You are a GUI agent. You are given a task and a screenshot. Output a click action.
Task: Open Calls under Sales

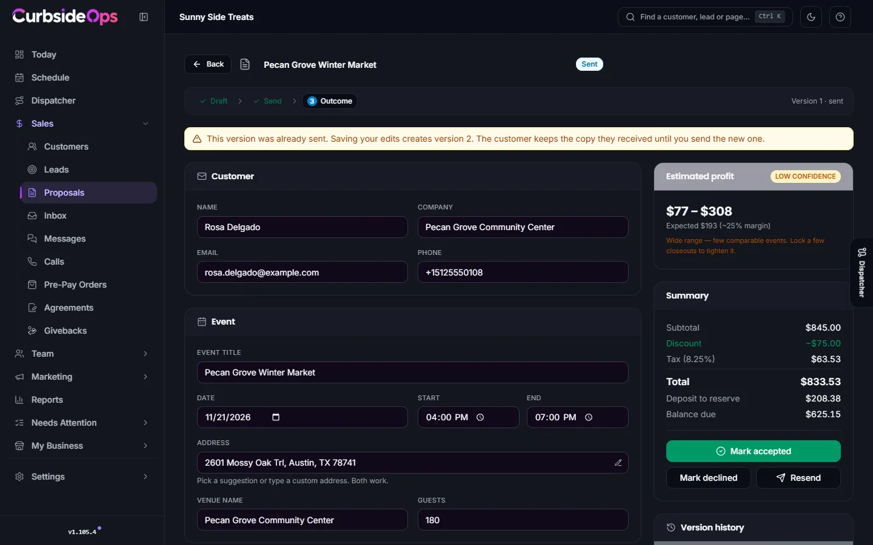click(x=89, y=262)
